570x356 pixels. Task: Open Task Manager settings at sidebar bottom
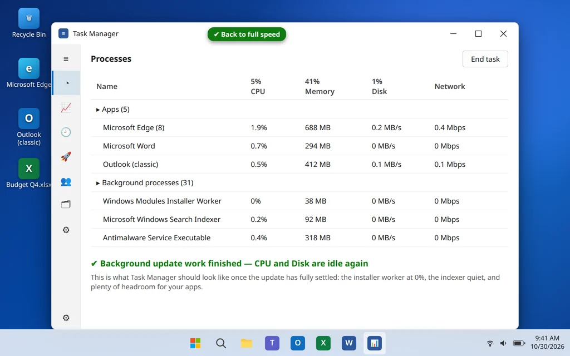click(x=66, y=318)
